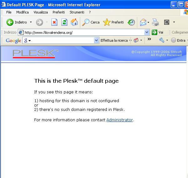The width and height of the screenshot is (188, 178).
Task: Click the Internet Explorer title bar icon
Action: pyautogui.click(x=3, y=5)
